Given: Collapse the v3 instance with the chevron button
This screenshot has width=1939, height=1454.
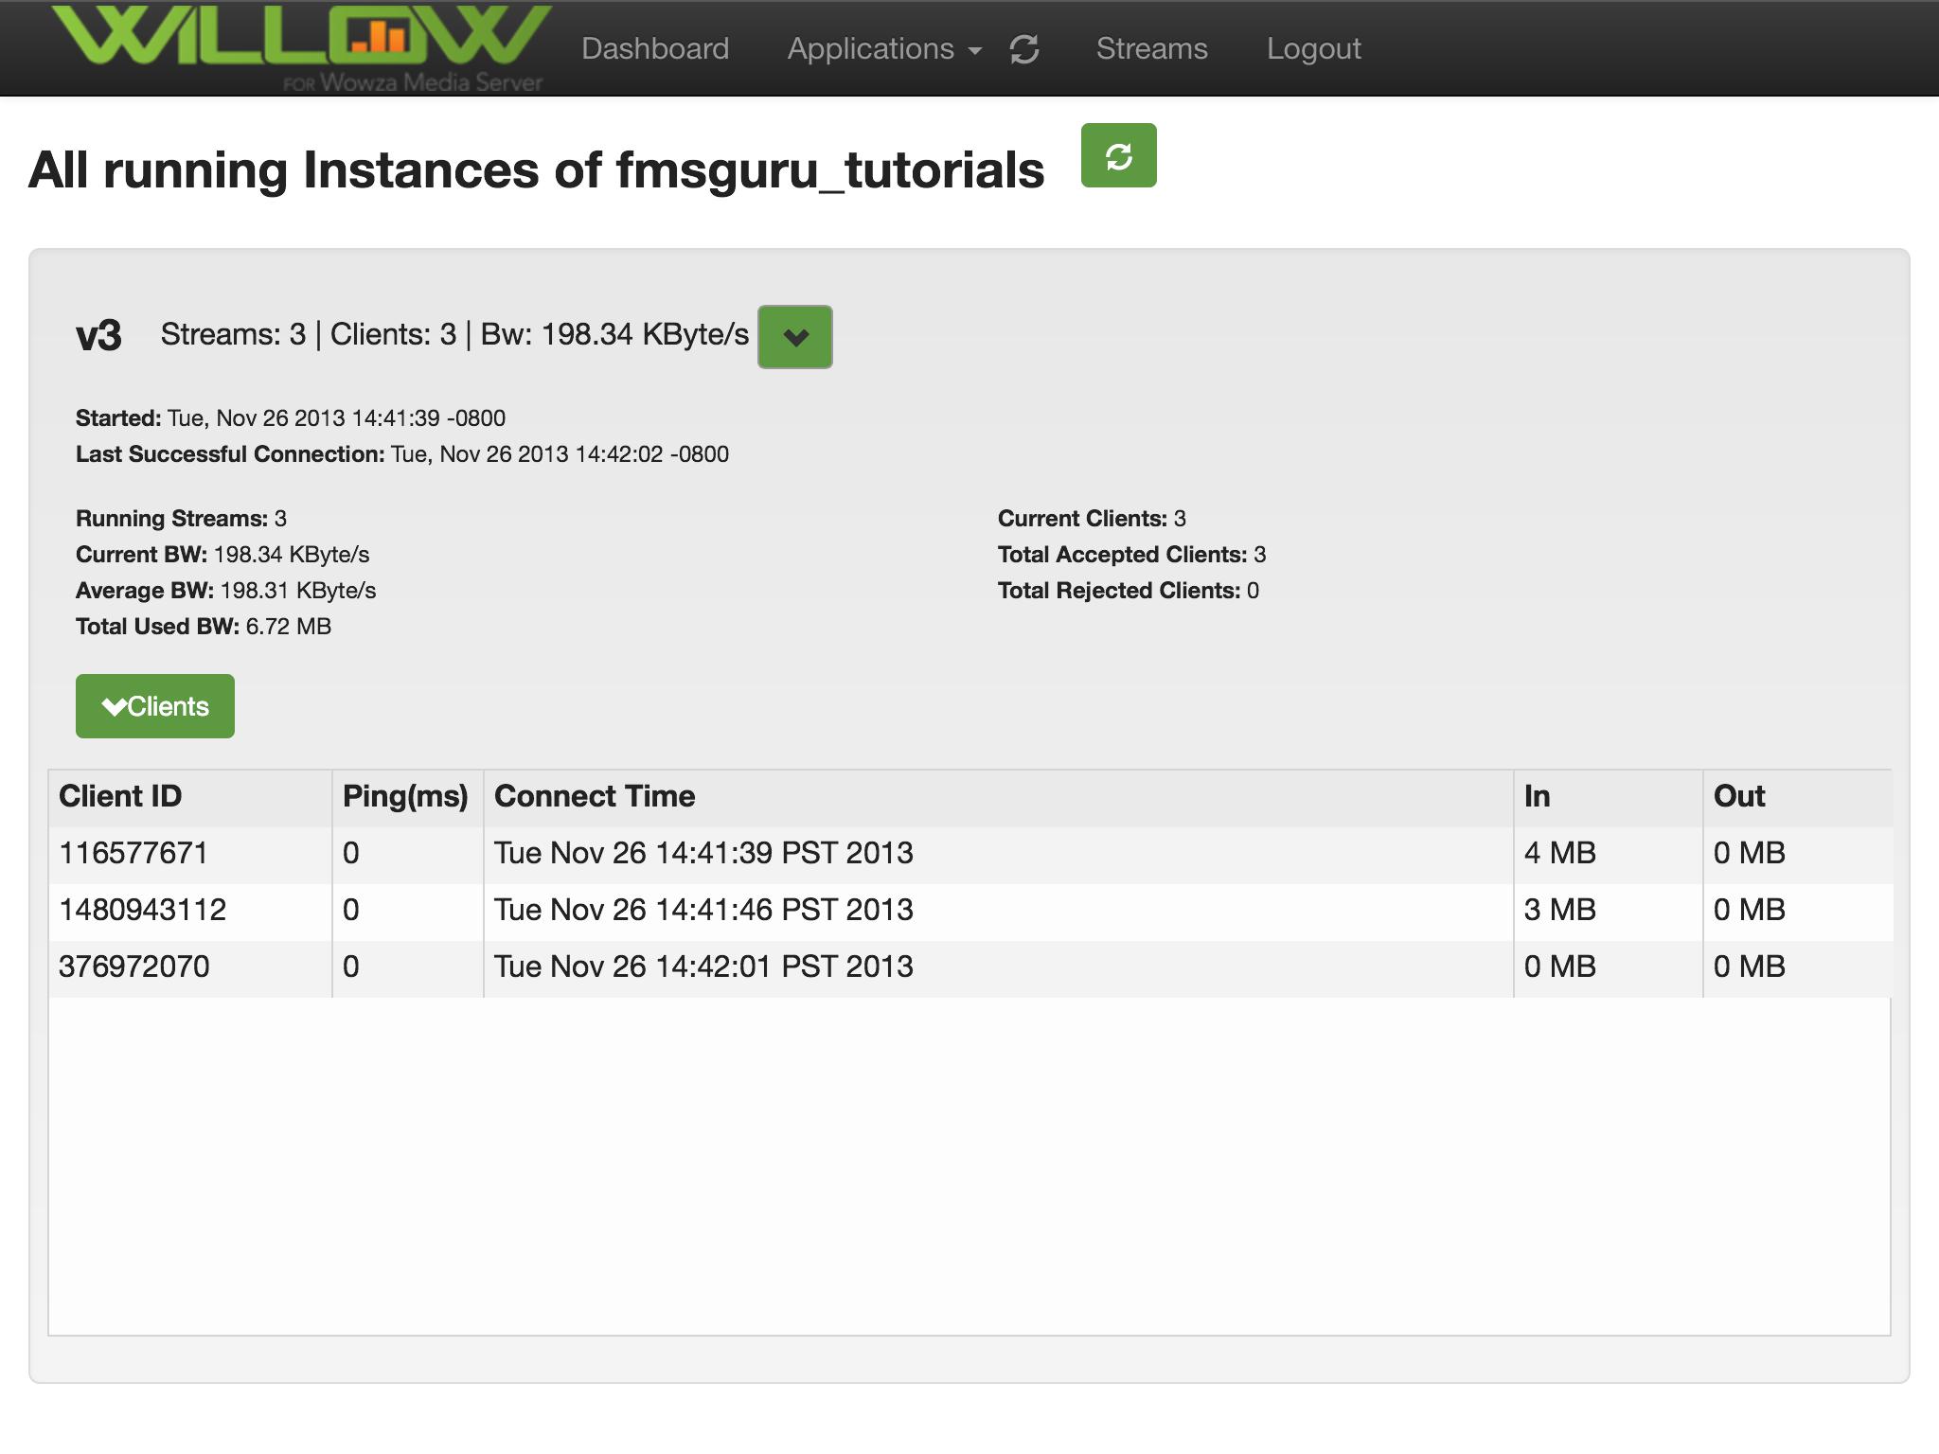Looking at the screenshot, I should [794, 337].
